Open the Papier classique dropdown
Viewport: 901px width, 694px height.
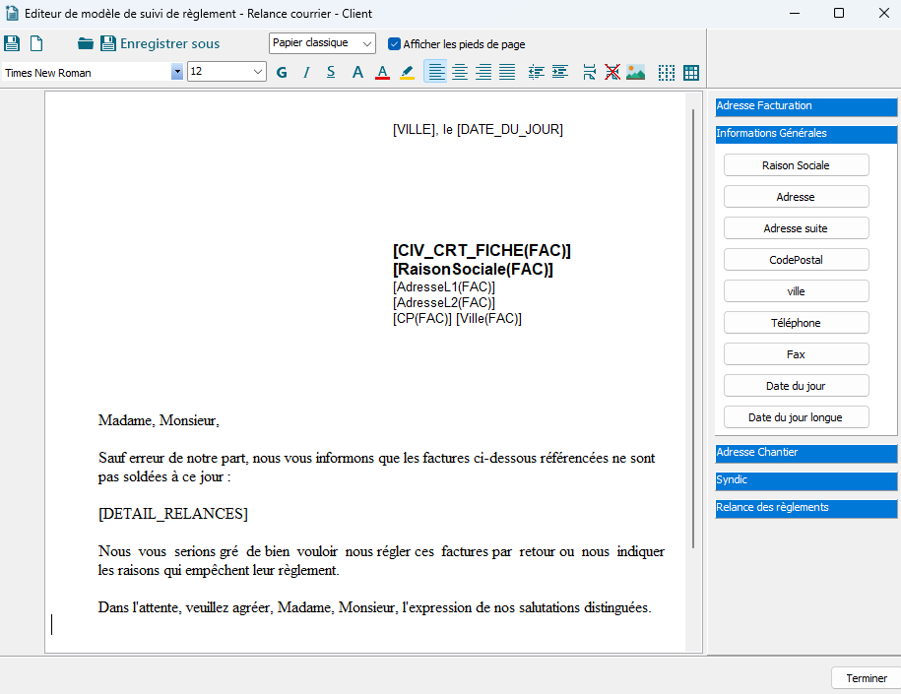(x=322, y=42)
